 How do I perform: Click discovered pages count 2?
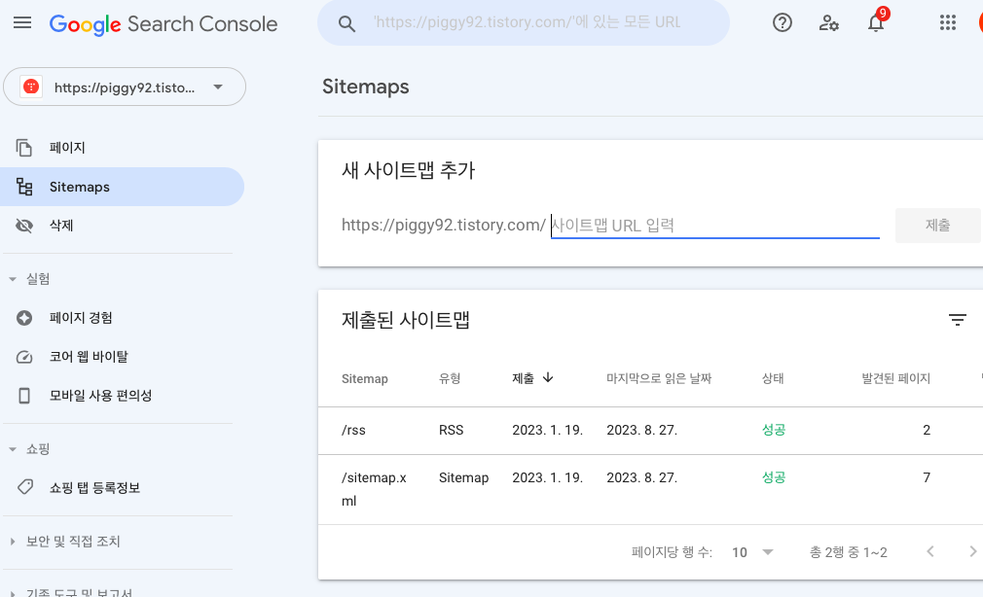tap(927, 431)
